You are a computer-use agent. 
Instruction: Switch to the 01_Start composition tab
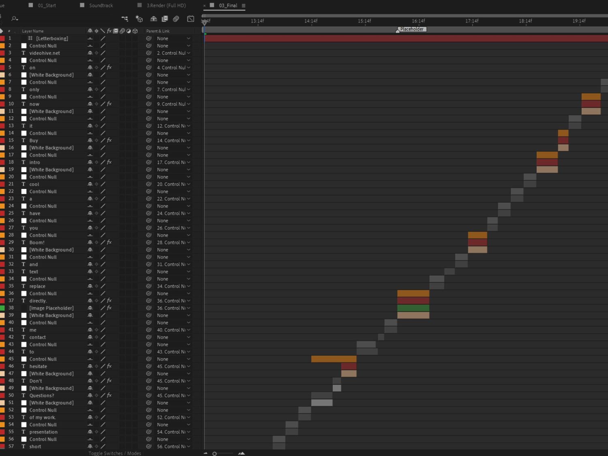47,6
